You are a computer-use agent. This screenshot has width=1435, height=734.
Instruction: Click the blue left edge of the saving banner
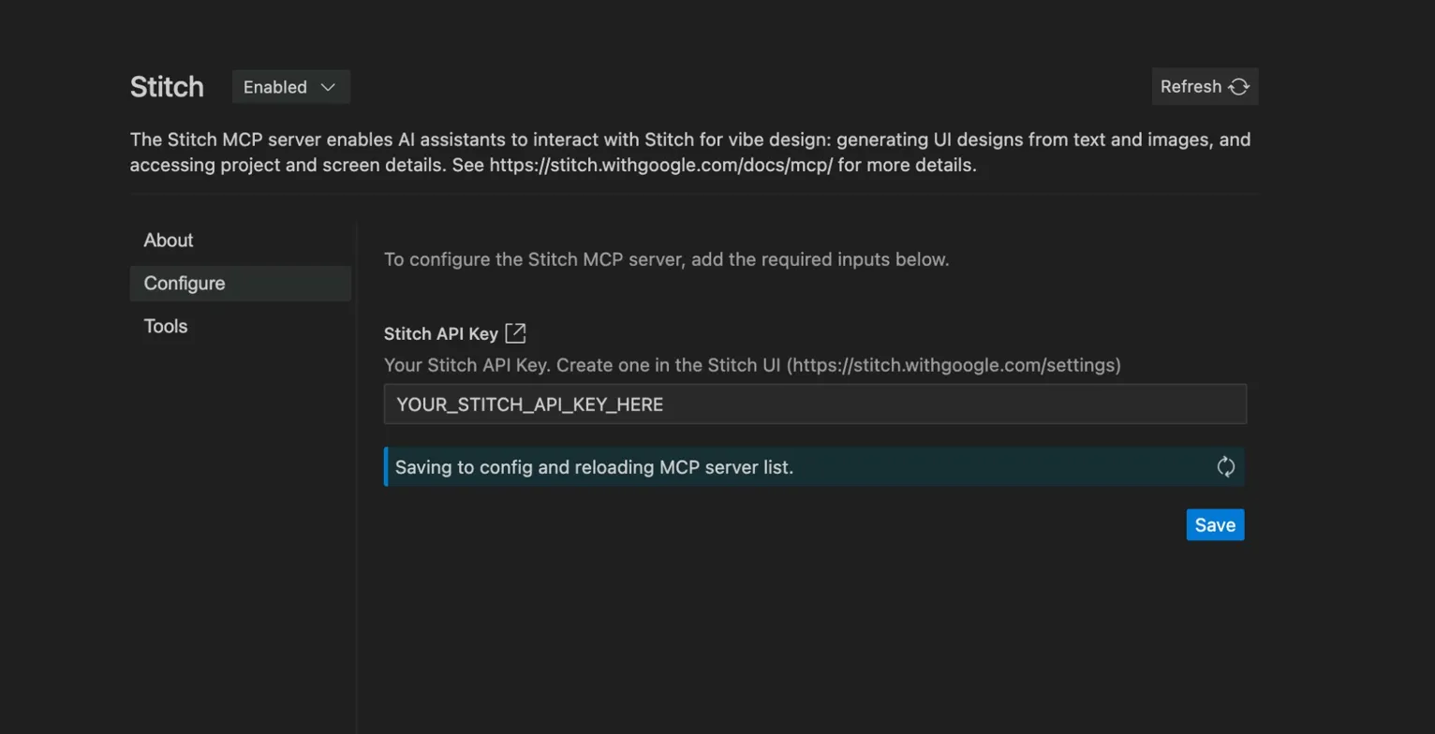click(386, 466)
